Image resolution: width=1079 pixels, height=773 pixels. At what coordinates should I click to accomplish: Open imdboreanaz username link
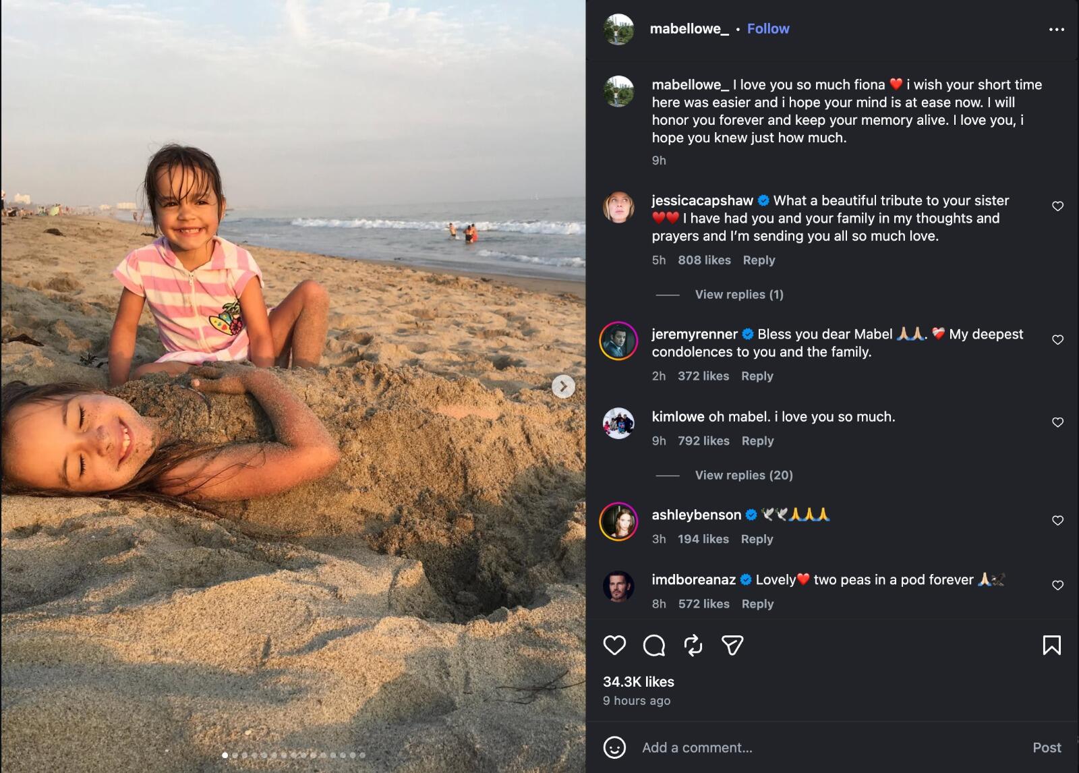[693, 579]
